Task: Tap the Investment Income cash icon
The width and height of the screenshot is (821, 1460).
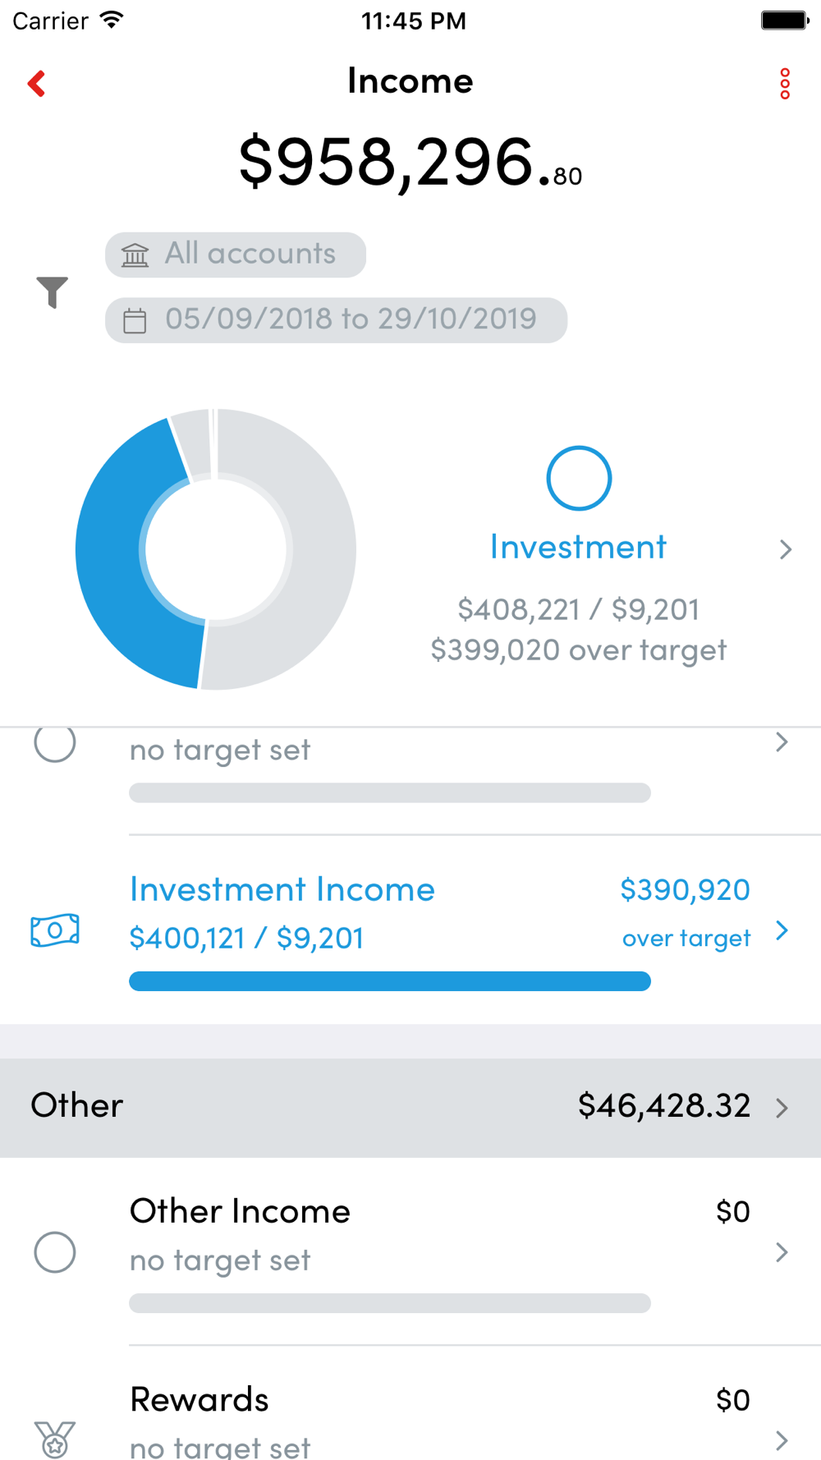Action: click(x=55, y=930)
